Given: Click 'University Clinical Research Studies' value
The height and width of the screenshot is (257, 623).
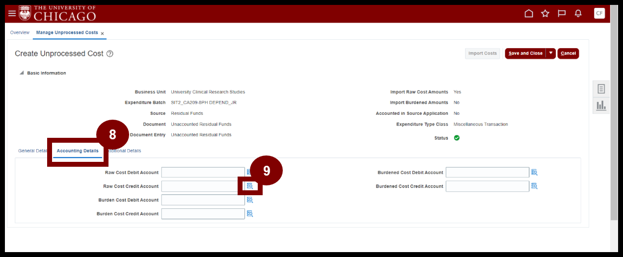Looking at the screenshot, I should tap(208, 92).
